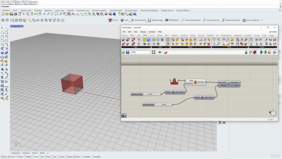Click the Zoom extents icon on Grasshopper canvas toolbar
Screen dimensions: 282x159
click(154, 52)
